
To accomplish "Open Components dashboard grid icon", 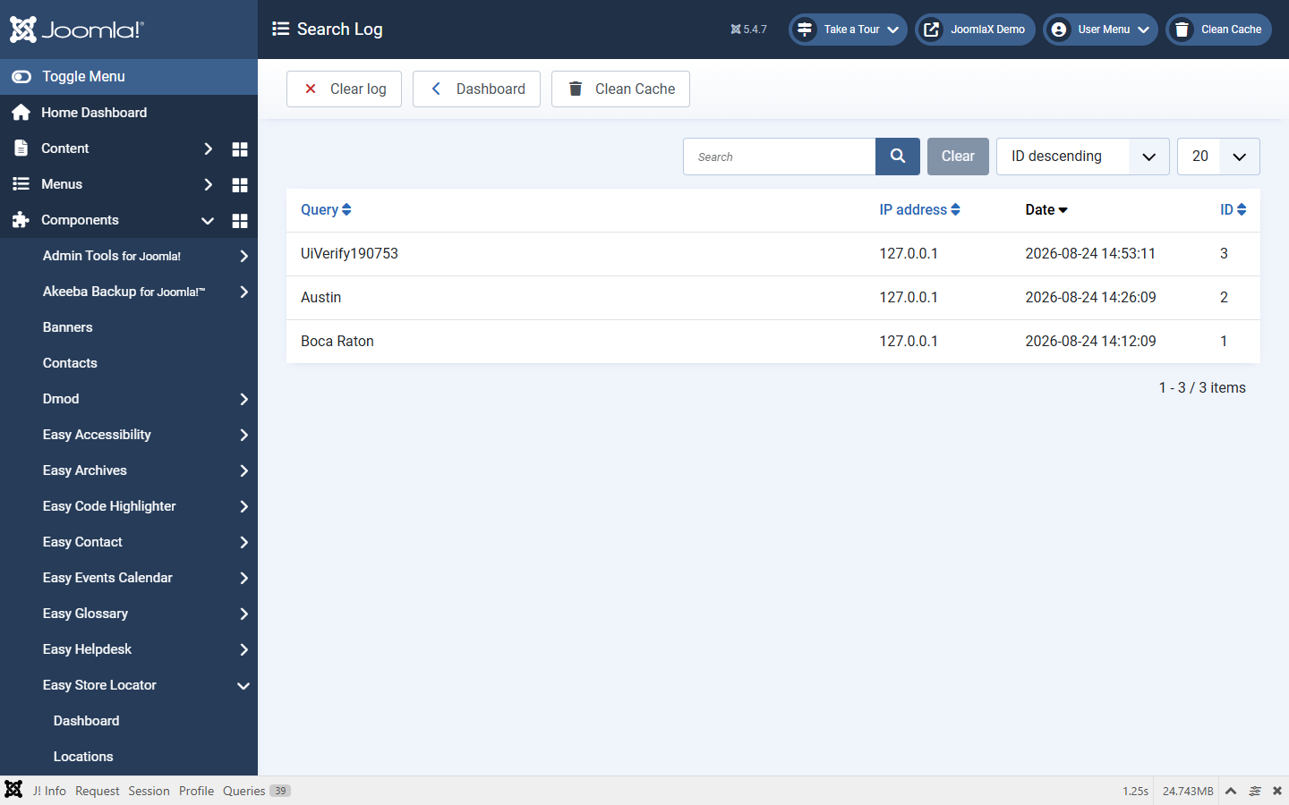I will tap(240, 220).
